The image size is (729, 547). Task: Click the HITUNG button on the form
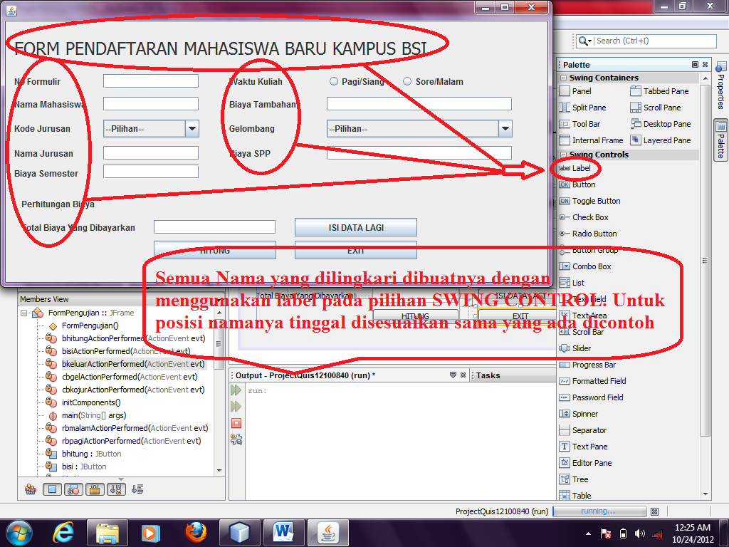click(214, 250)
